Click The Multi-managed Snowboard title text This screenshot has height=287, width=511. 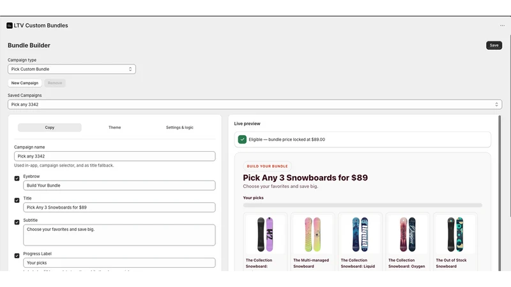point(311,263)
